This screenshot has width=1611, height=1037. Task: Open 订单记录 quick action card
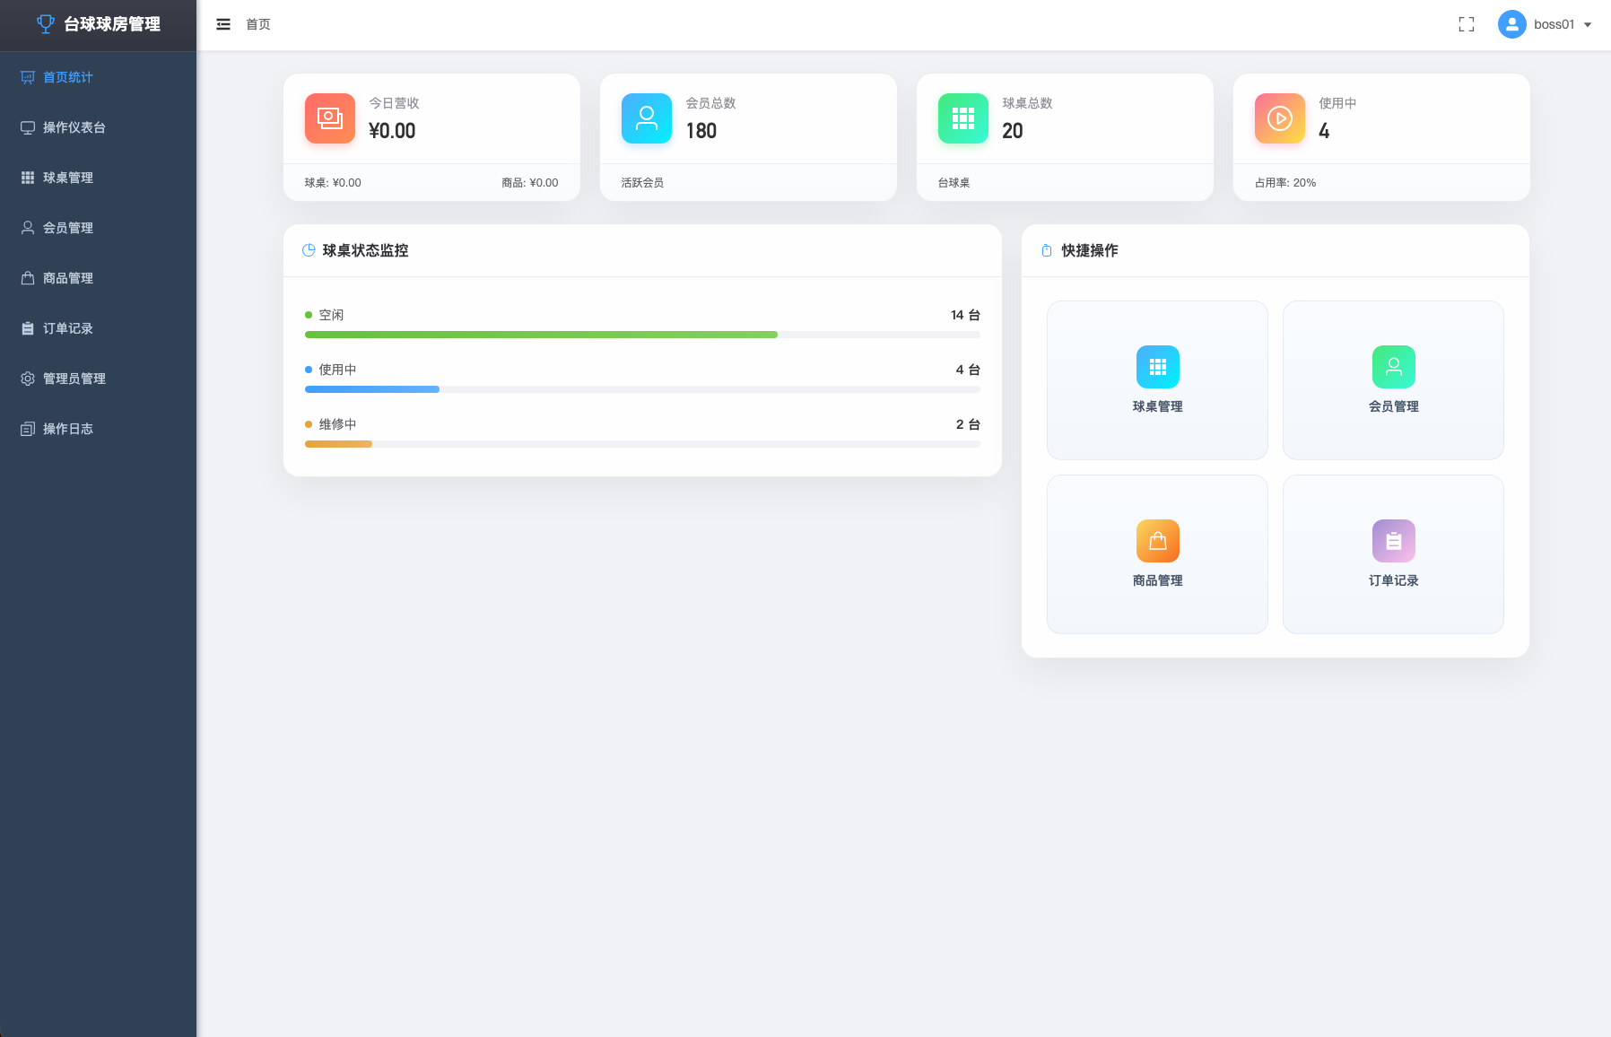(1393, 554)
